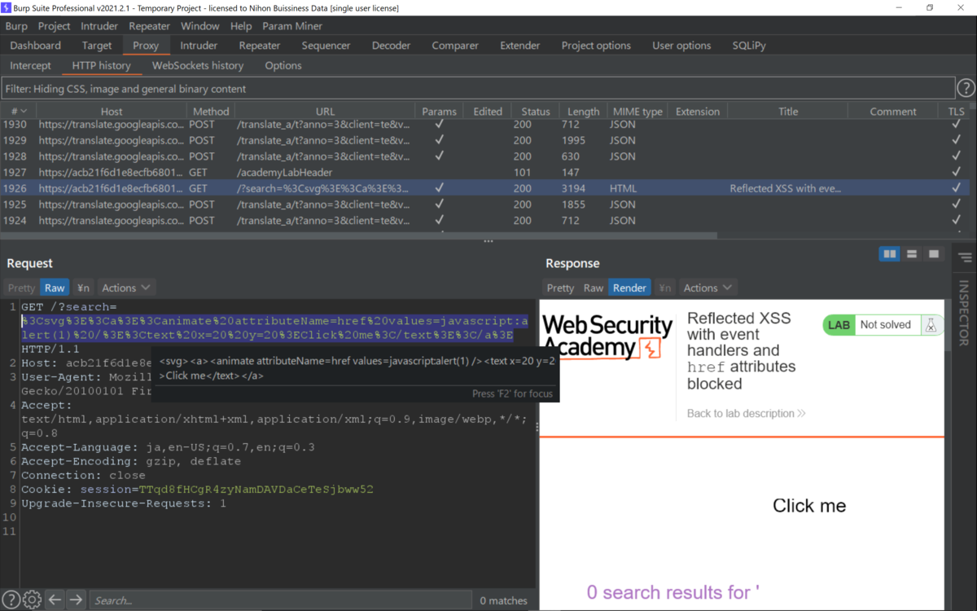Toggle newline display in Response panel
This screenshot has height=611, width=977.
[665, 288]
